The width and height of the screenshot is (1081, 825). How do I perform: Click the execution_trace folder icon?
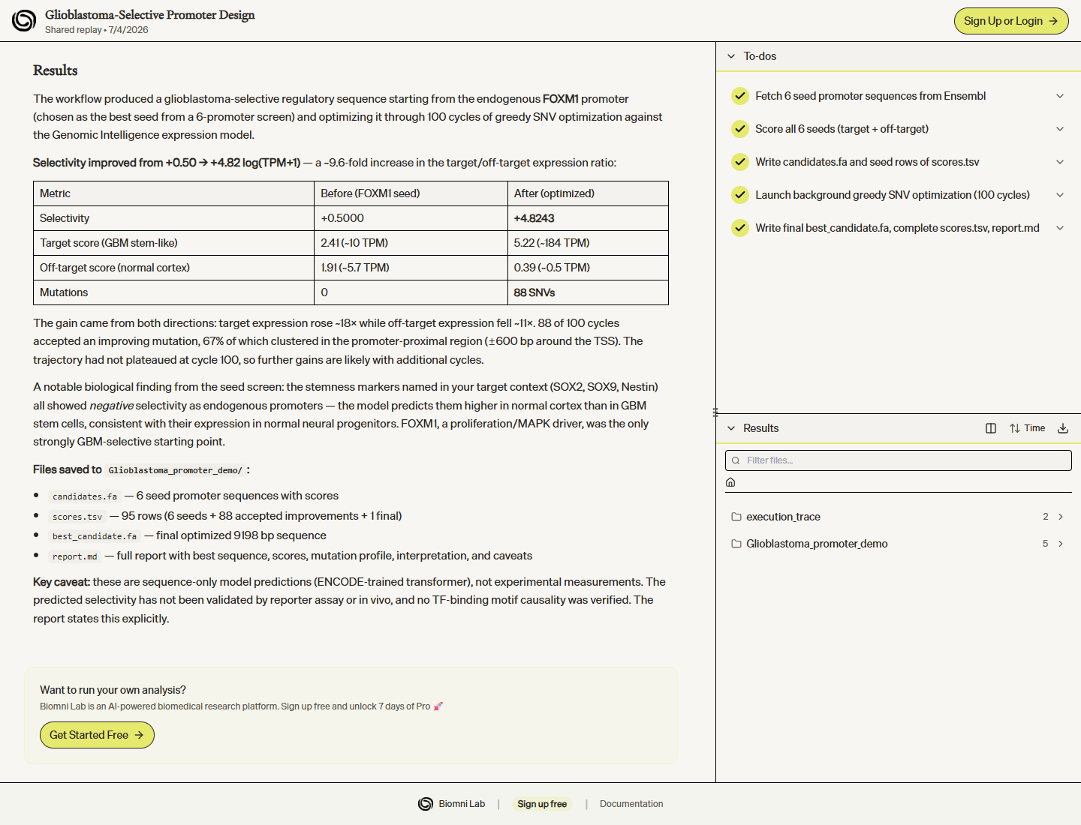(736, 517)
